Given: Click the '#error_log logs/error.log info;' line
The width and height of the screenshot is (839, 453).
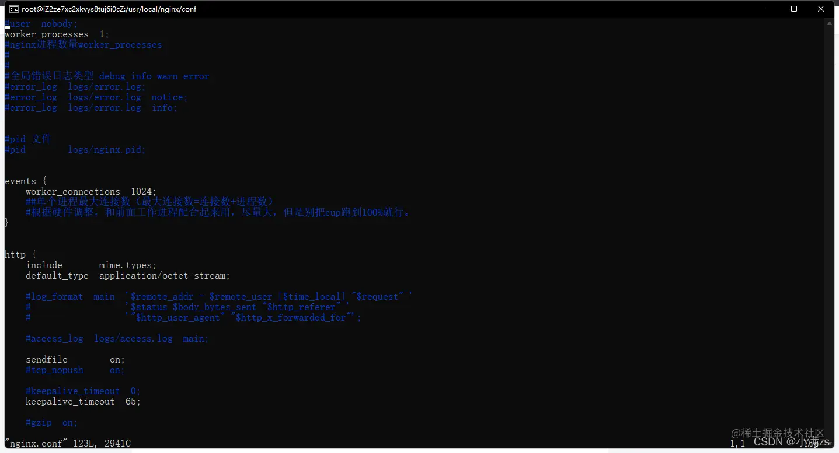Looking at the screenshot, I should tap(91, 108).
